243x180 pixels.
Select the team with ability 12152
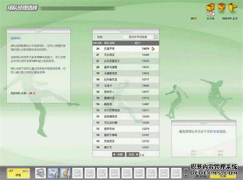coord(126,141)
